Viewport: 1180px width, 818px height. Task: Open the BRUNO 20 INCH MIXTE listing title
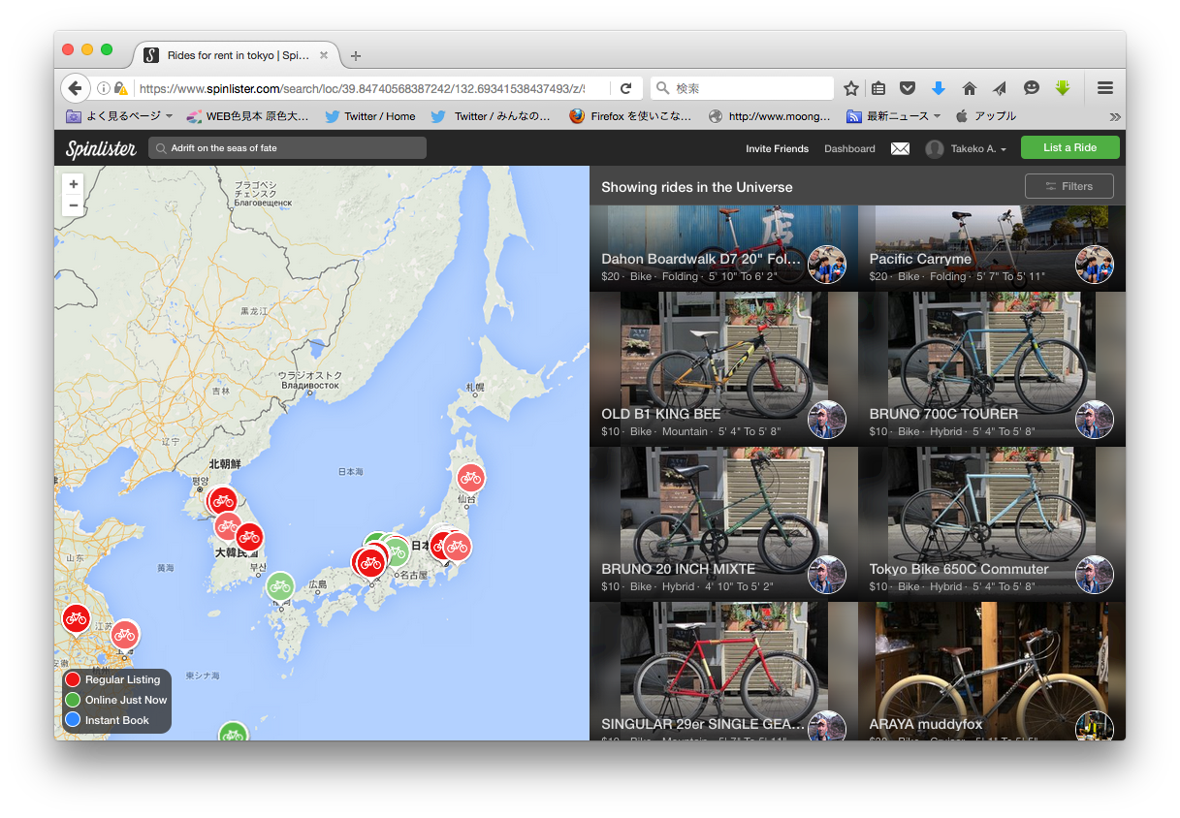(678, 569)
